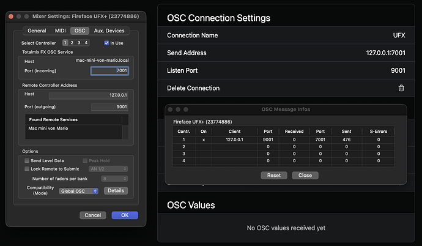Click the Client column header
The width and height of the screenshot is (422, 246).
click(x=234, y=132)
